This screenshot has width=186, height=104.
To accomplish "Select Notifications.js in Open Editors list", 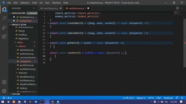I will point(27,17).
